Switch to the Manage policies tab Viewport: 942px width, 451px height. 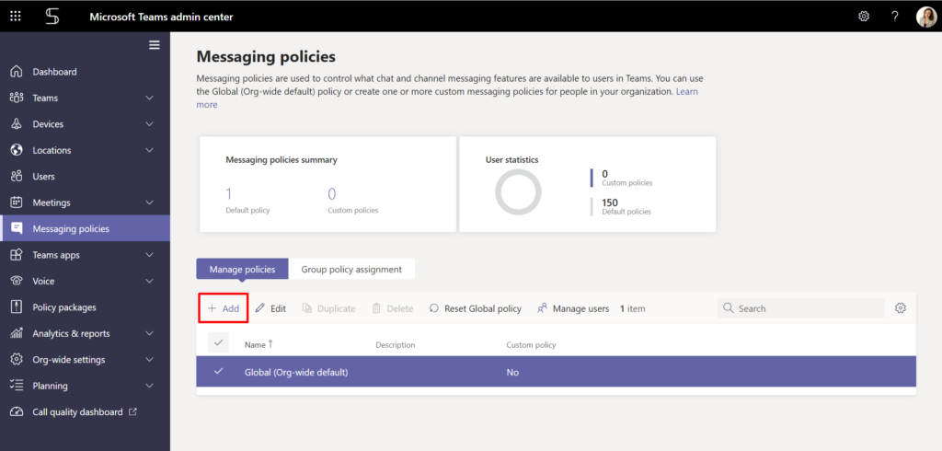click(242, 269)
